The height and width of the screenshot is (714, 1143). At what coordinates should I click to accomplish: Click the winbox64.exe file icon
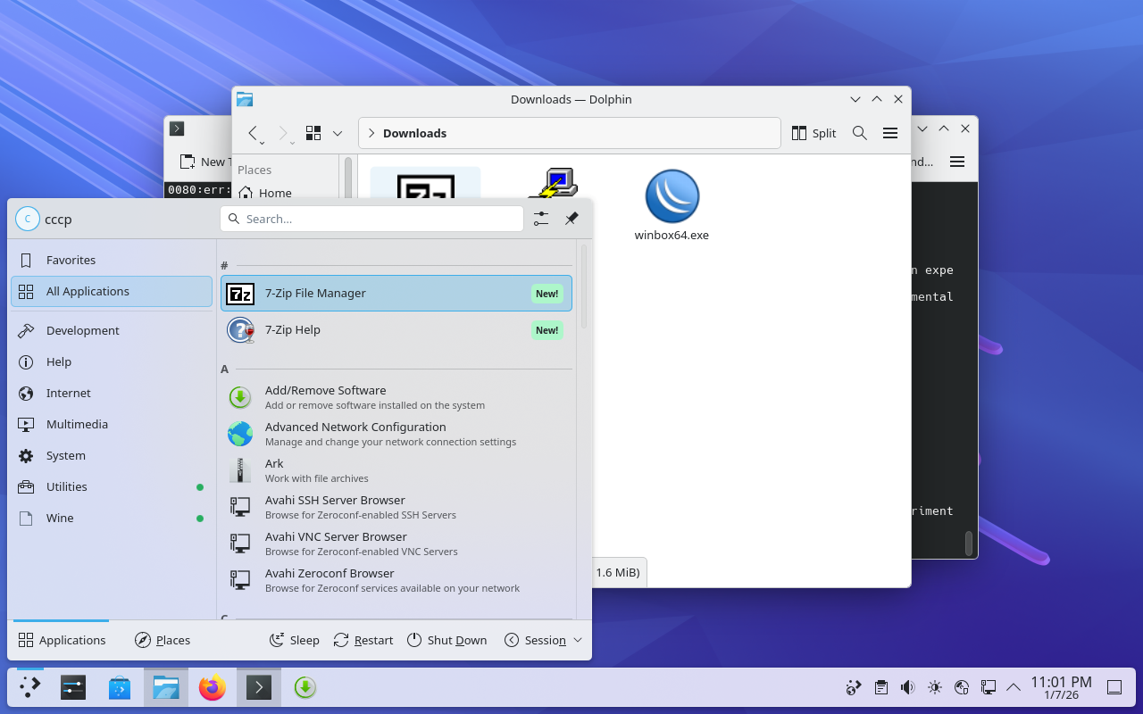point(672,197)
